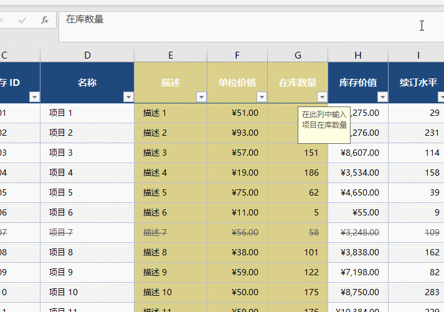Select cell 项目 4
Image resolution: width=444 pixels, height=312 pixels.
pos(87,173)
